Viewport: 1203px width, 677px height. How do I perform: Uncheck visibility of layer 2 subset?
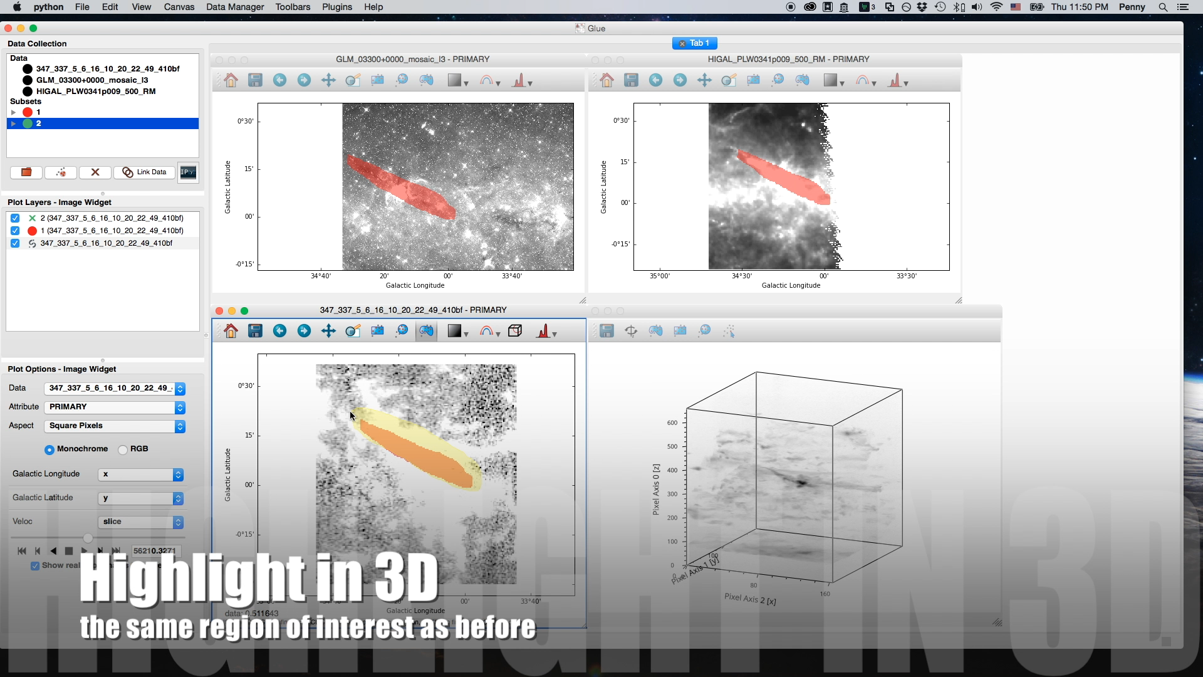(x=15, y=218)
